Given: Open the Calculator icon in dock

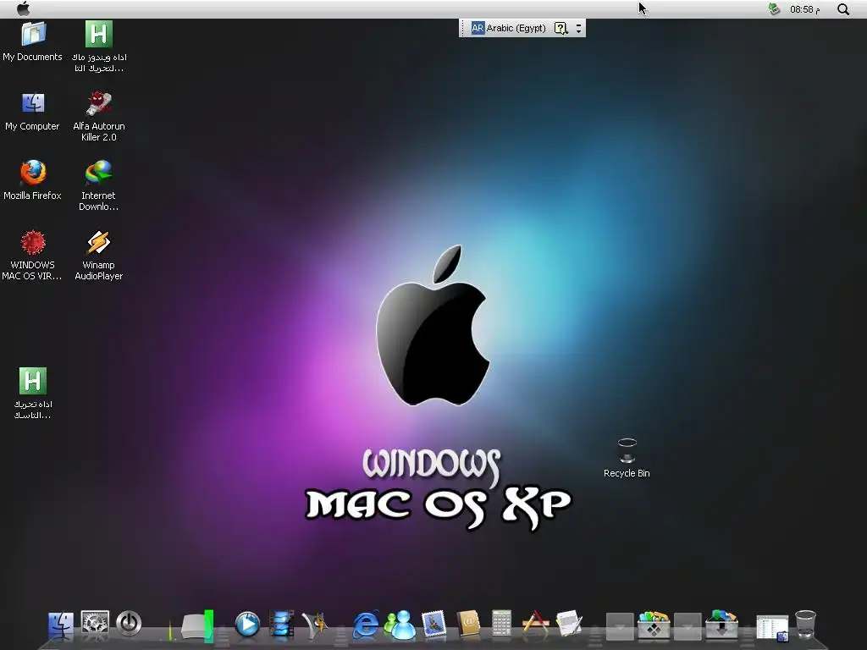Looking at the screenshot, I should pyautogui.click(x=501, y=625).
